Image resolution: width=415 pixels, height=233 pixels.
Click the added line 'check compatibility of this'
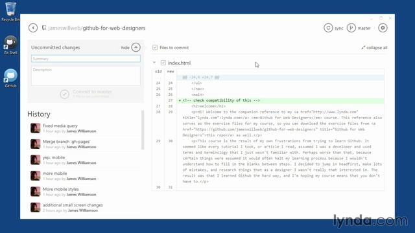click(x=281, y=100)
